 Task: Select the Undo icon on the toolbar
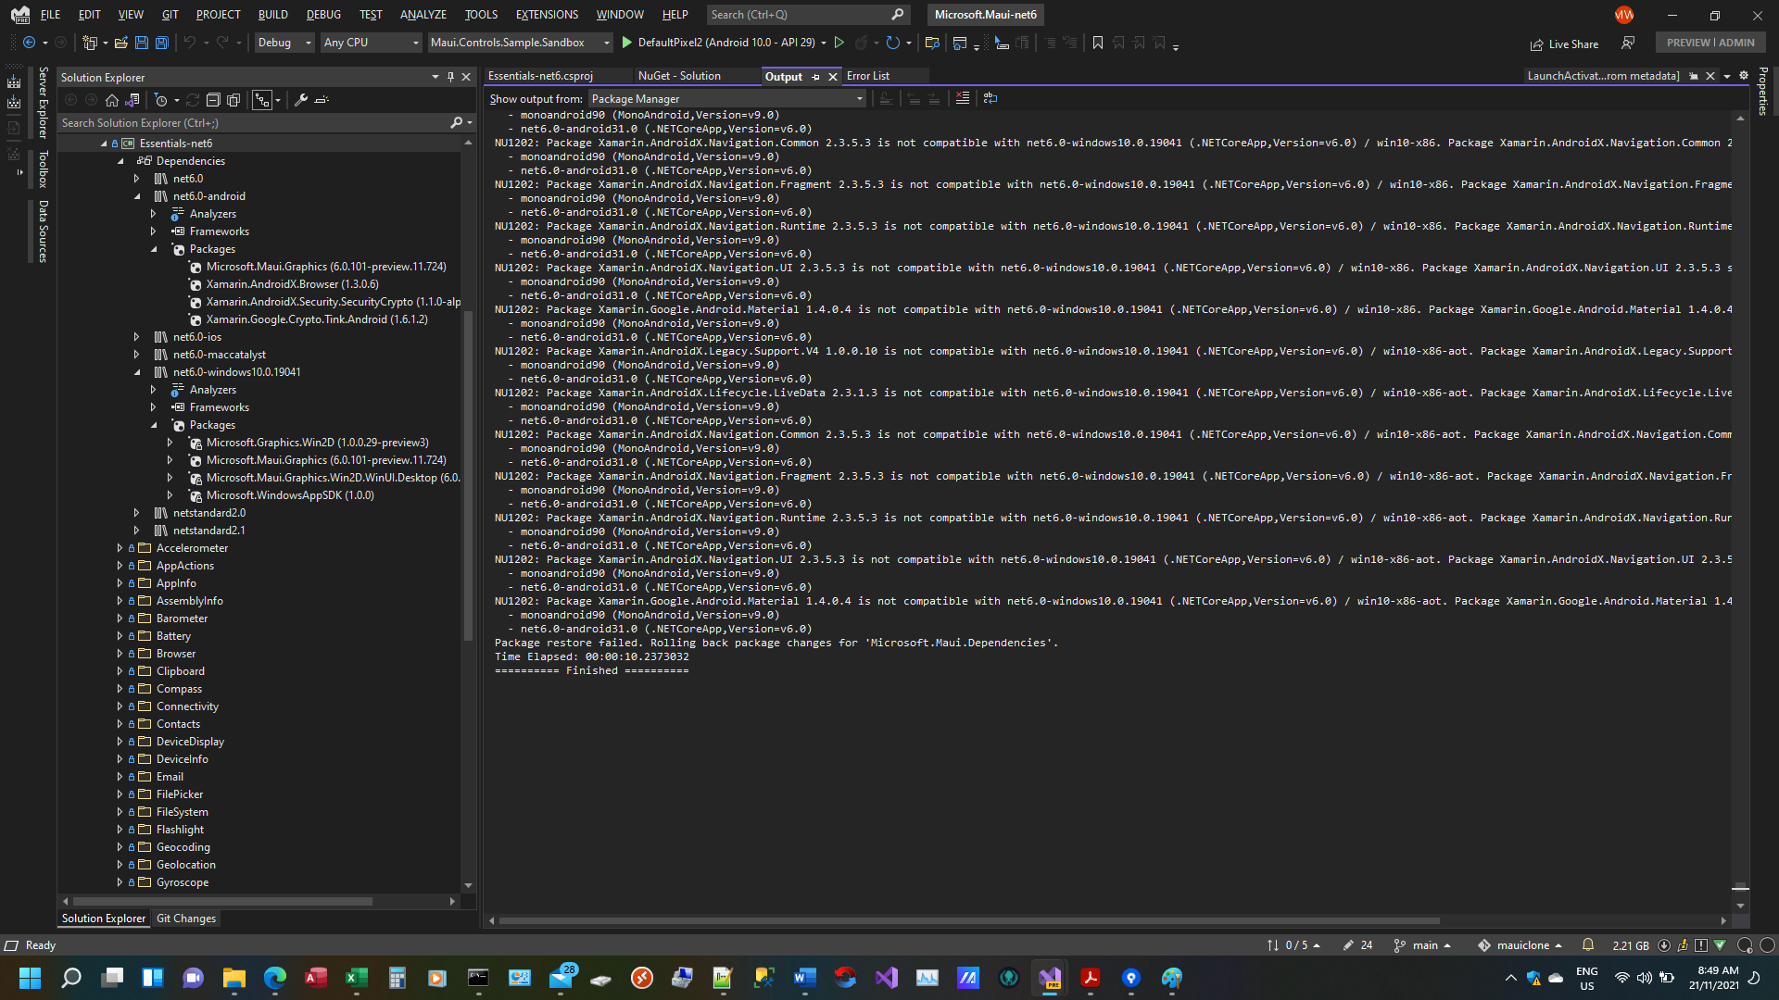(x=188, y=43)
